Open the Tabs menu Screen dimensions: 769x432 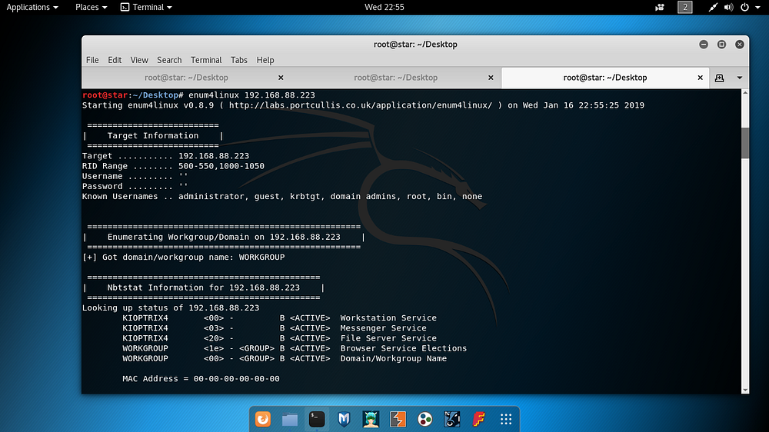click(239, 60)
